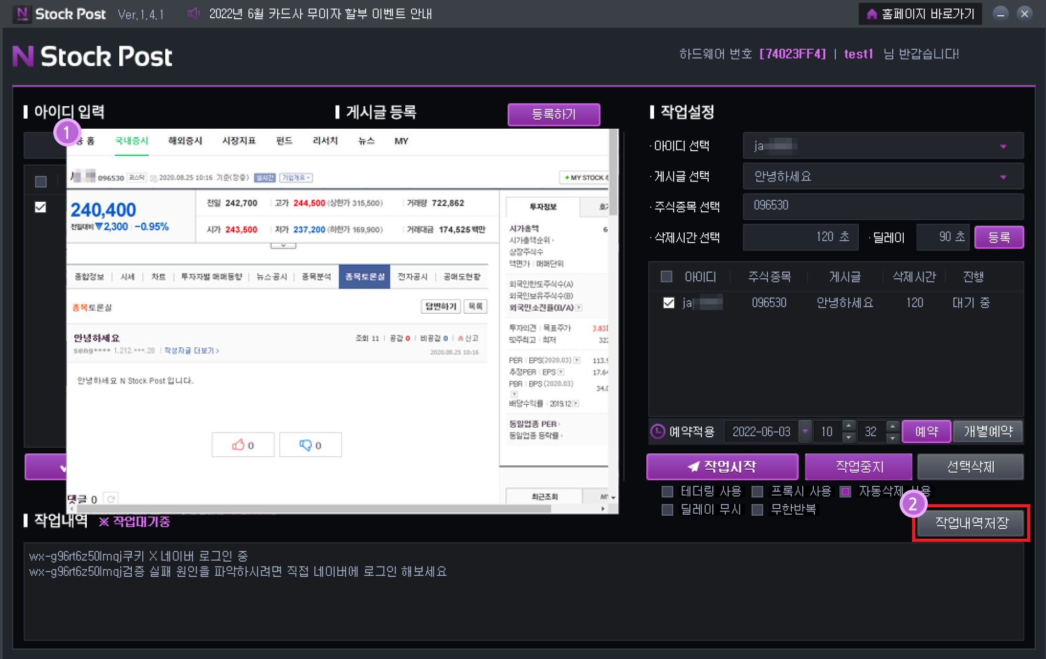This screenshot has width=1046, height=659.
Task: Click the large N Stock Post header logo
Action: pyautogui.click(x=93, y=56)
